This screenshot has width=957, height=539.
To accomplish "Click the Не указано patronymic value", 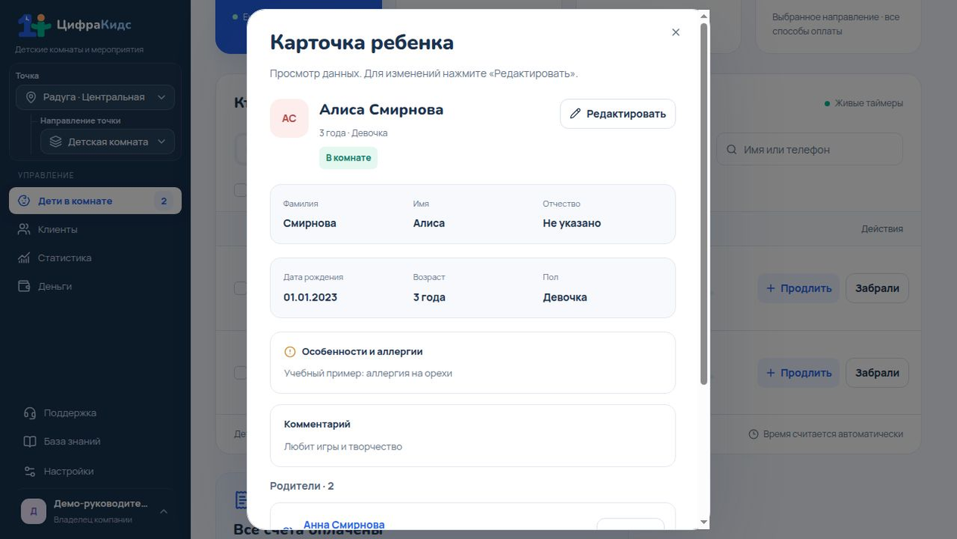I will point(571,223).
